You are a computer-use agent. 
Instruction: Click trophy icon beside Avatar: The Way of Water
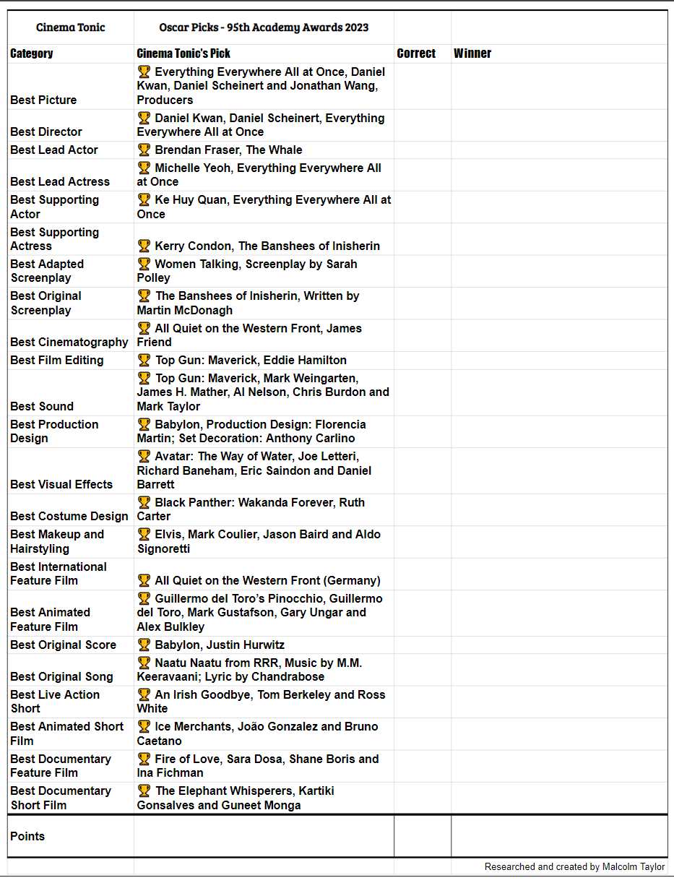point(144,456)
